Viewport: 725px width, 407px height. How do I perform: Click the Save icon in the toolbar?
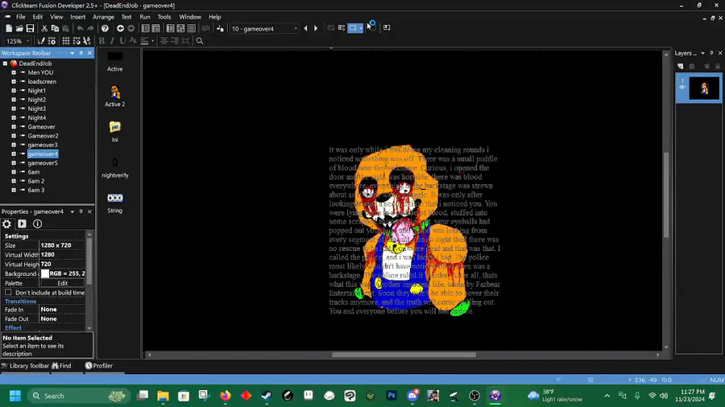pos(30,29)
